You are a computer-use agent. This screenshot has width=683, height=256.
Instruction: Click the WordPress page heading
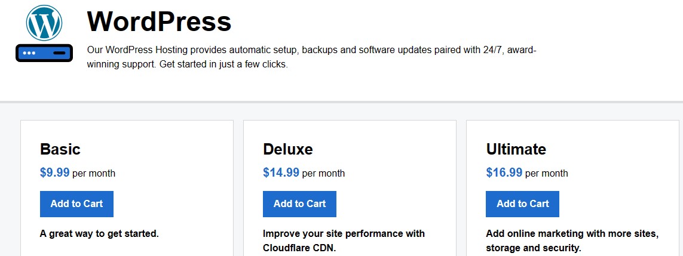[159, 21]
